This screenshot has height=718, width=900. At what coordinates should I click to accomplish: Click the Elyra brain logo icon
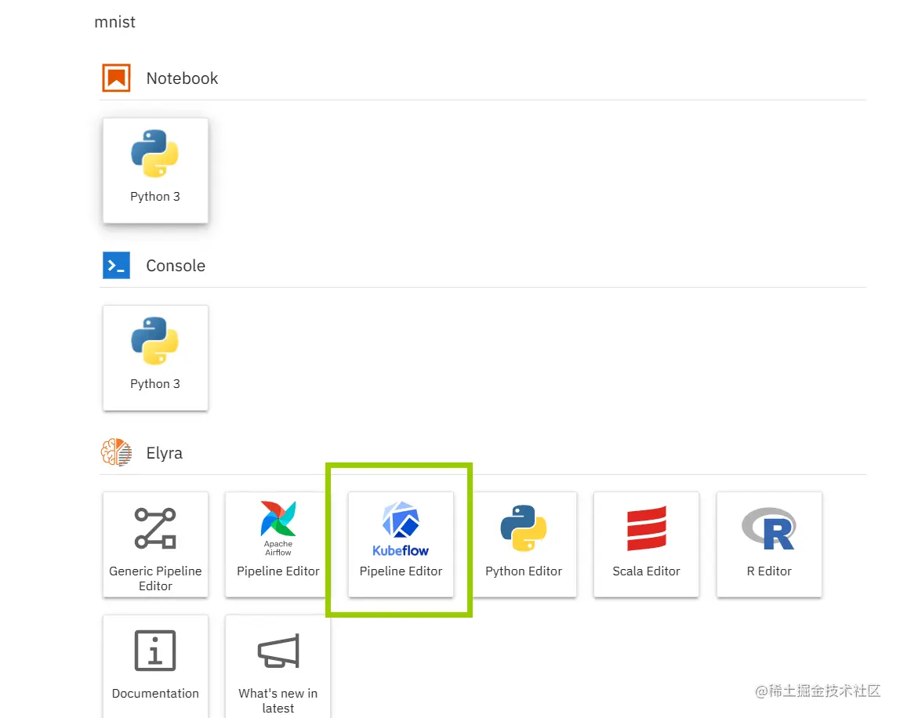117,452
